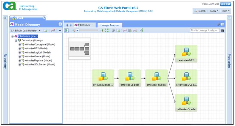Open the Tools menu

point(214,11)
